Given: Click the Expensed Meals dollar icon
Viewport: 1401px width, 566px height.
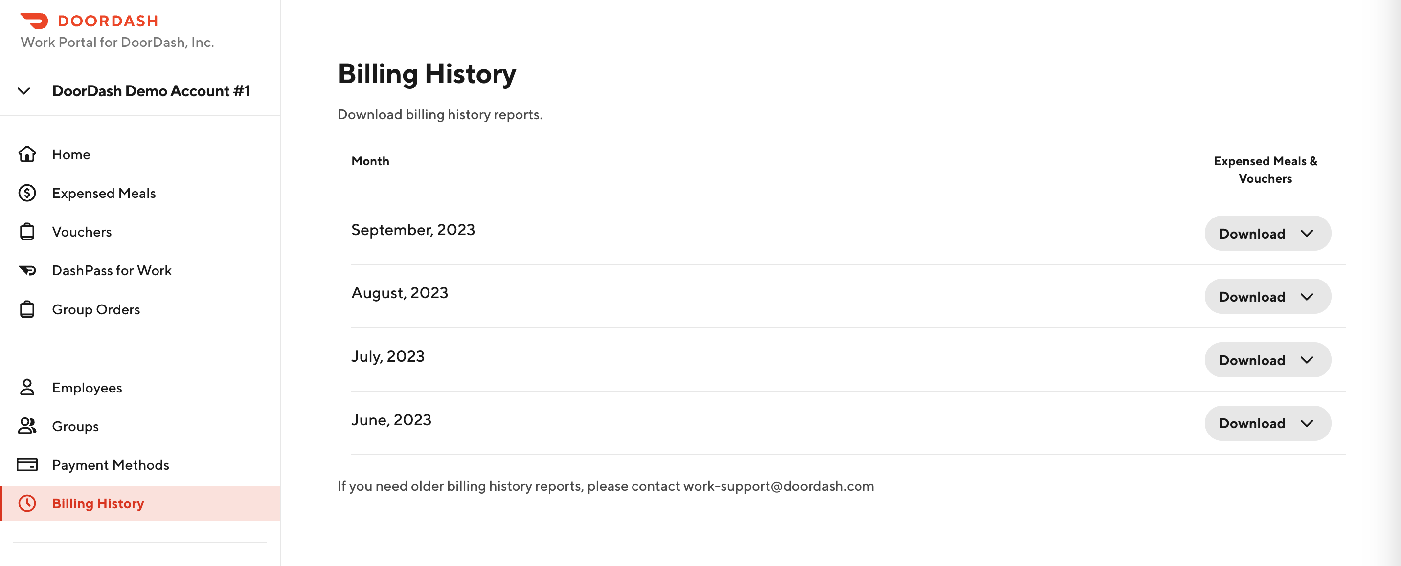Looking at the screenshot, I should coord(27,193).
